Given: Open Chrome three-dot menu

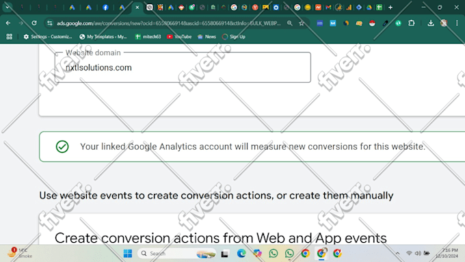Looking at the screenshot, I should 457,23.
